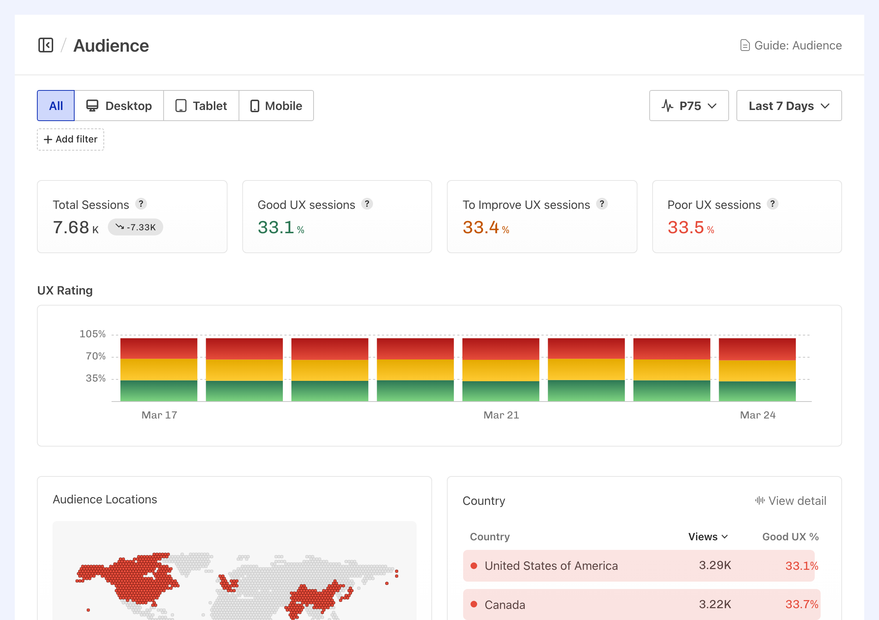Click the red status dot next to Canada
The width and height of the screenshot is (879, 620).
pyautogui.click(x=474, y=605)
